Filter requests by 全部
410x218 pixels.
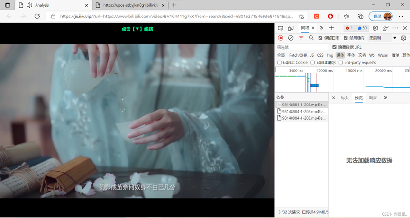pos(281,55)
